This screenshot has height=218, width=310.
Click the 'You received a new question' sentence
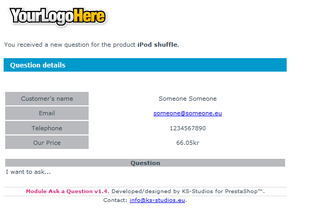point(92,45)
